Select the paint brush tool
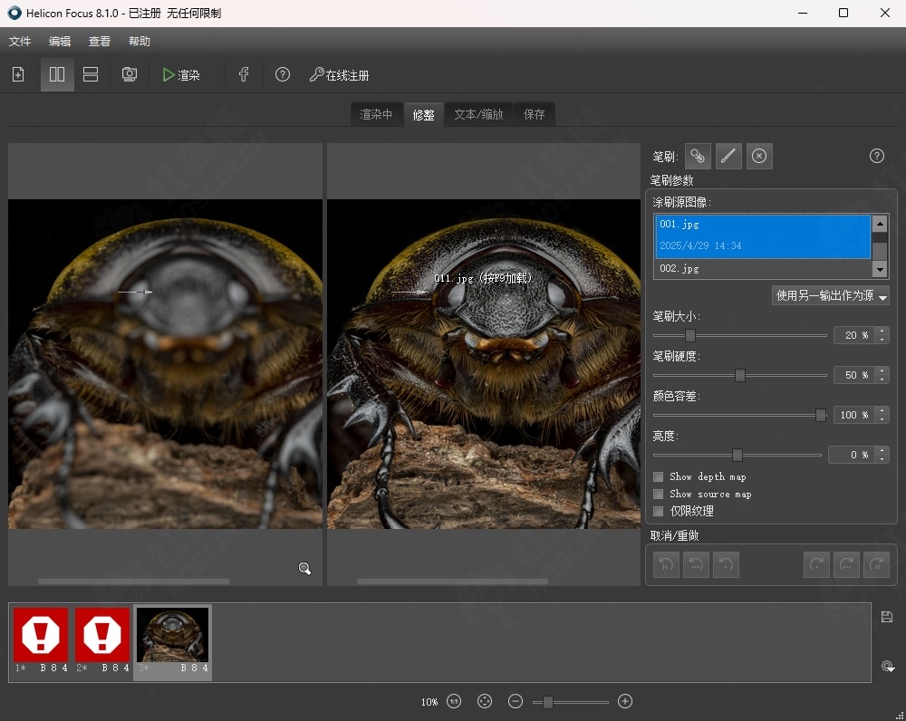906x721 pixels. [x=728, y=156]
